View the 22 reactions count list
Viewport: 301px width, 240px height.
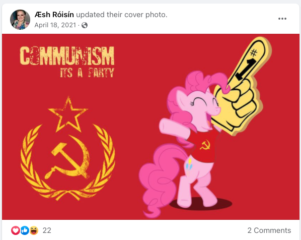pos(47,230)
